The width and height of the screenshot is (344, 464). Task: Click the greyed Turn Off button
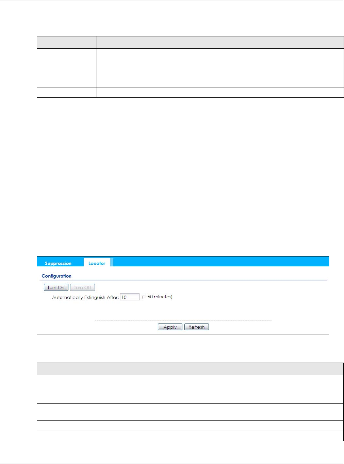click(82, 287)
